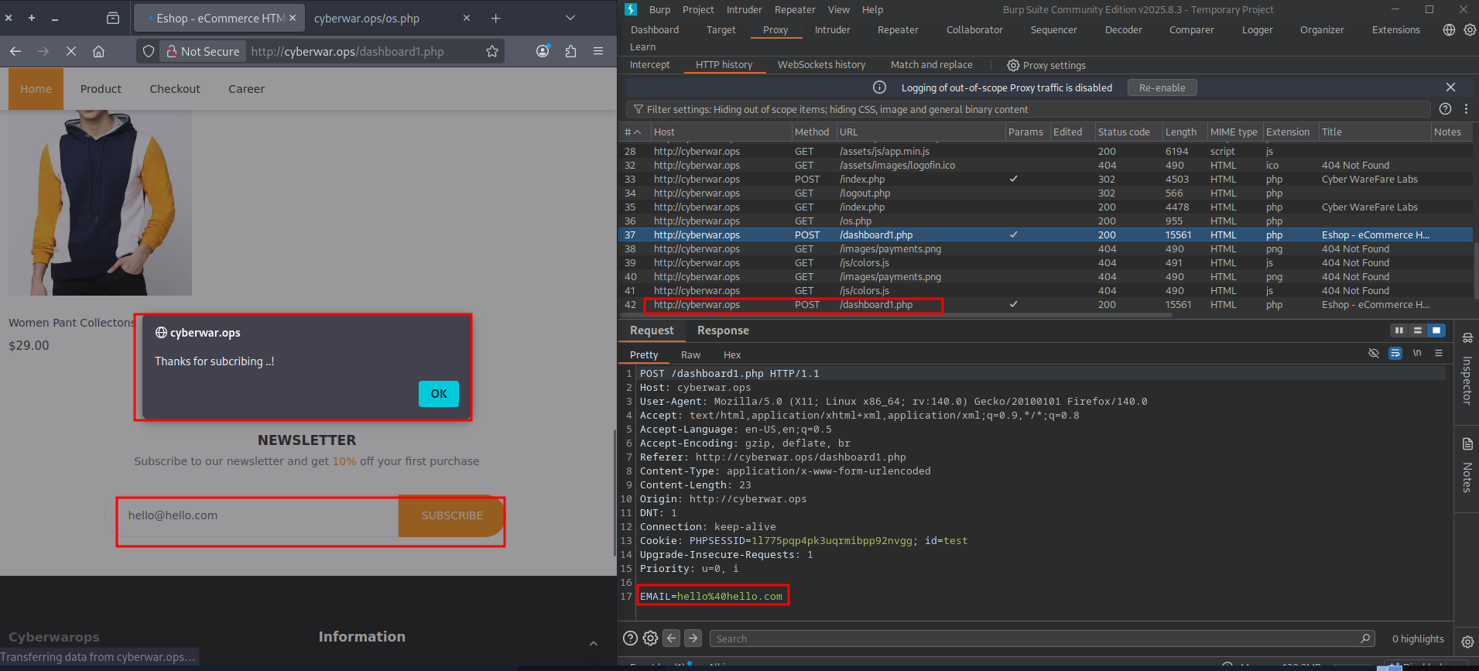Toggle show newline characters (\n) button
The image size is (1479, 671).
1416,354
